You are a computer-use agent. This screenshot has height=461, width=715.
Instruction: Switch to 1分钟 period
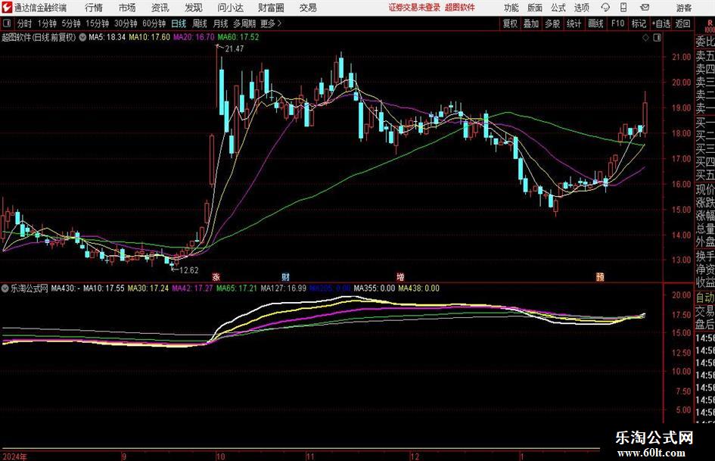click(47, 23)
